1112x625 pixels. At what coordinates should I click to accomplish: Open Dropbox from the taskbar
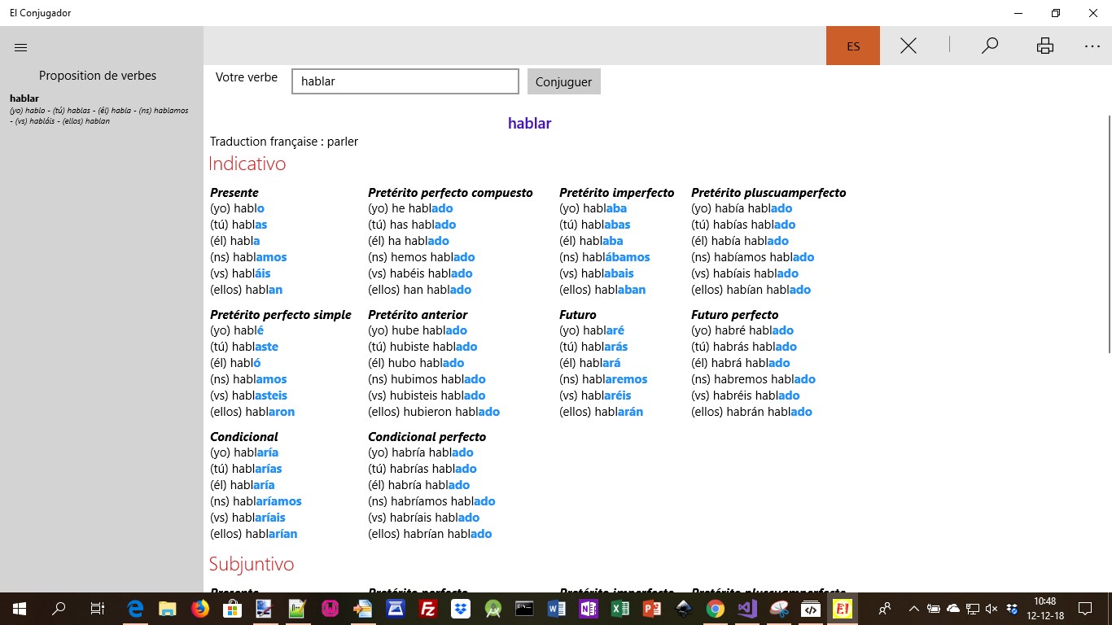pyautogui.click(x=460, y=609)
